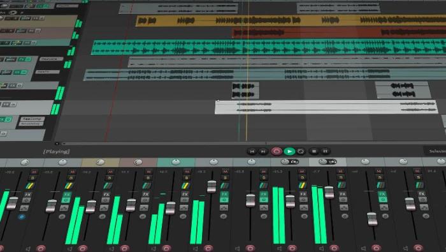Open FX on strip with blue phase button
Screen dimensions: 446x252
point(27,195)
